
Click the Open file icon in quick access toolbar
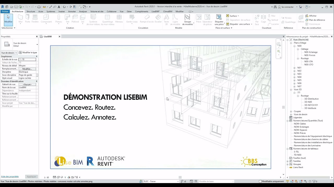pos(12,7)
